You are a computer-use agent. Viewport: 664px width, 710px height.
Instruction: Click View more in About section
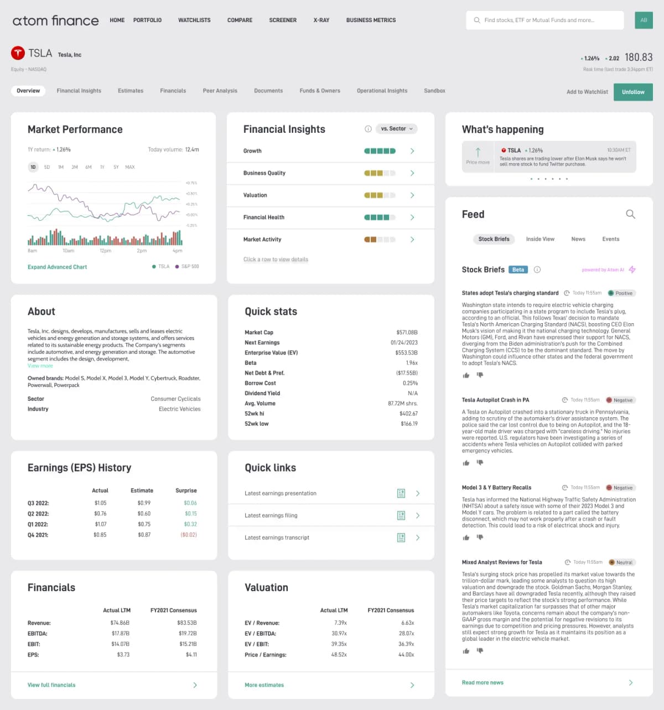40,366
